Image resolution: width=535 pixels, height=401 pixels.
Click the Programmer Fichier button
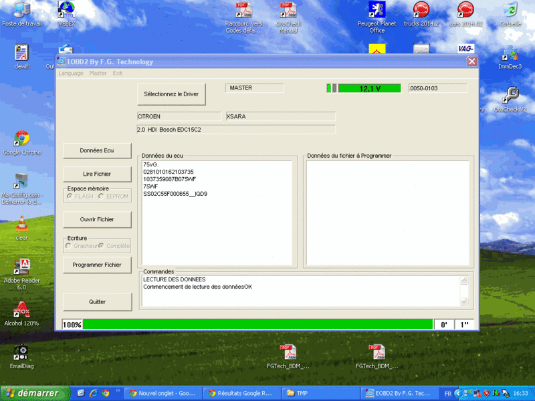(x=97, y=265)
